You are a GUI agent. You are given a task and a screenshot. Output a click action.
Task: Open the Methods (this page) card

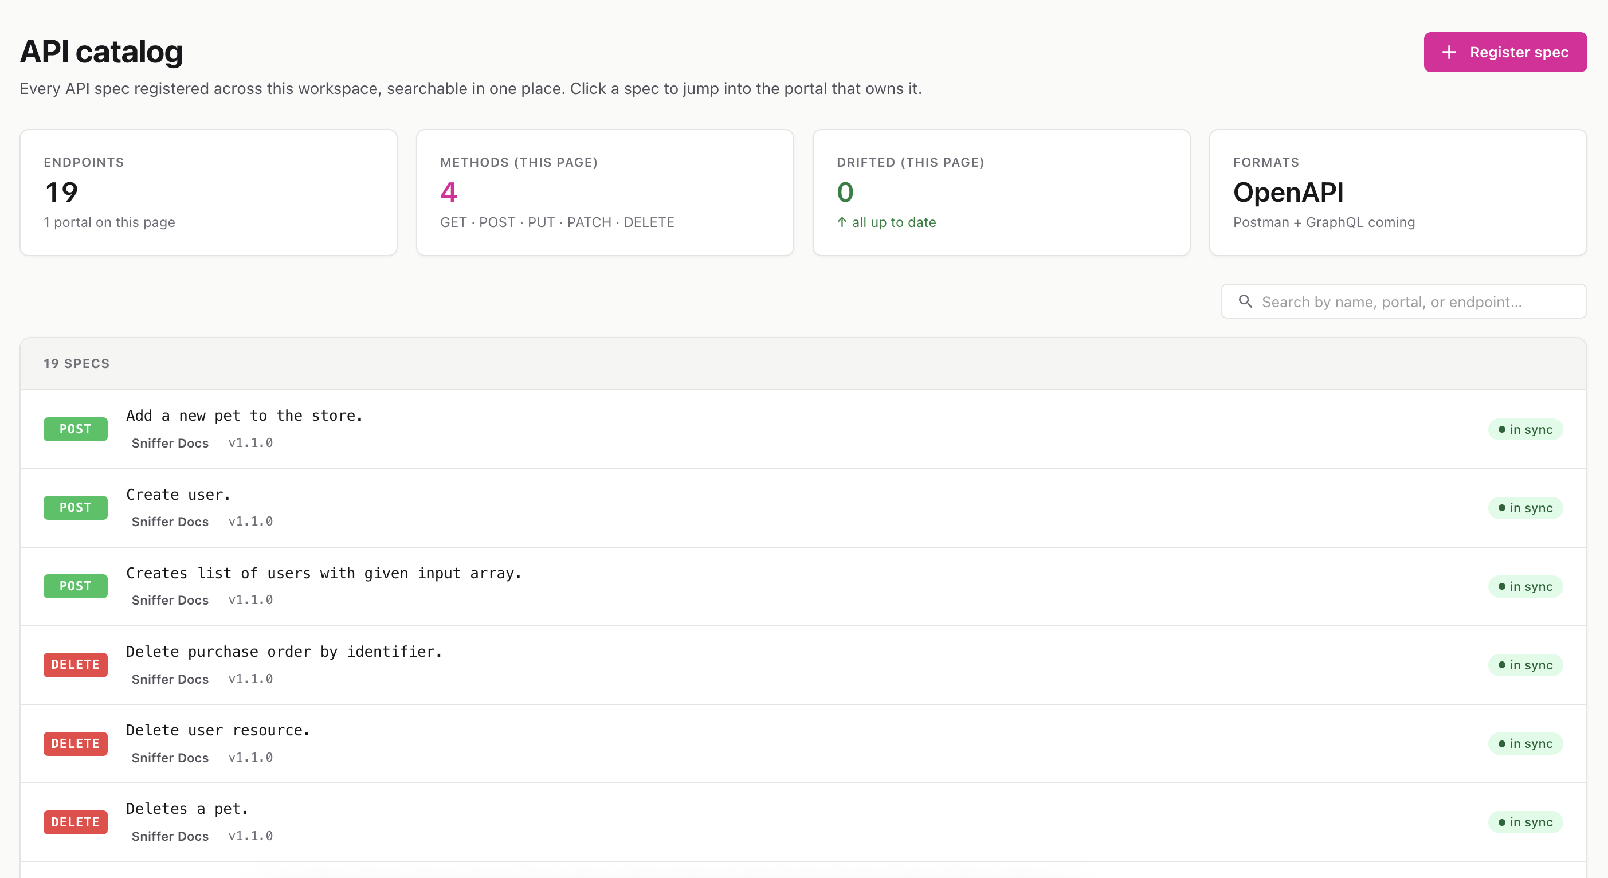(x=605, y=193)
